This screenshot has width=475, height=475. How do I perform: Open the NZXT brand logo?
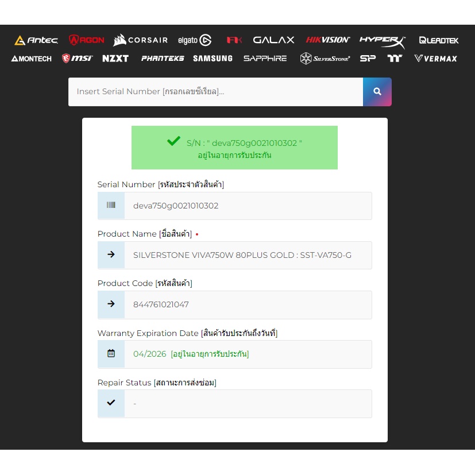click(115, 59)
